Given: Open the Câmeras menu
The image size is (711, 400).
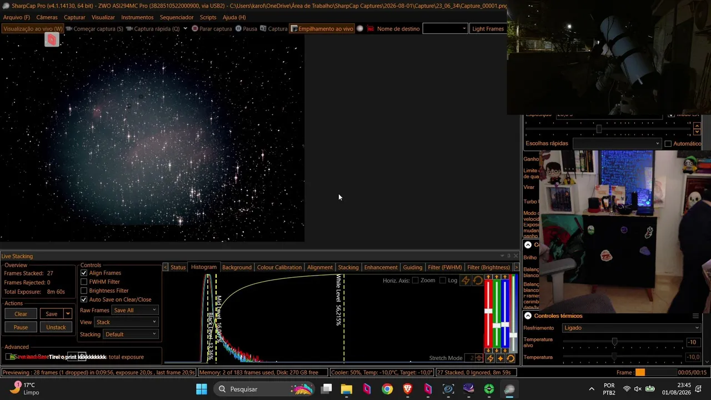Looking at the screenshot, I should (x=47, y=17).
